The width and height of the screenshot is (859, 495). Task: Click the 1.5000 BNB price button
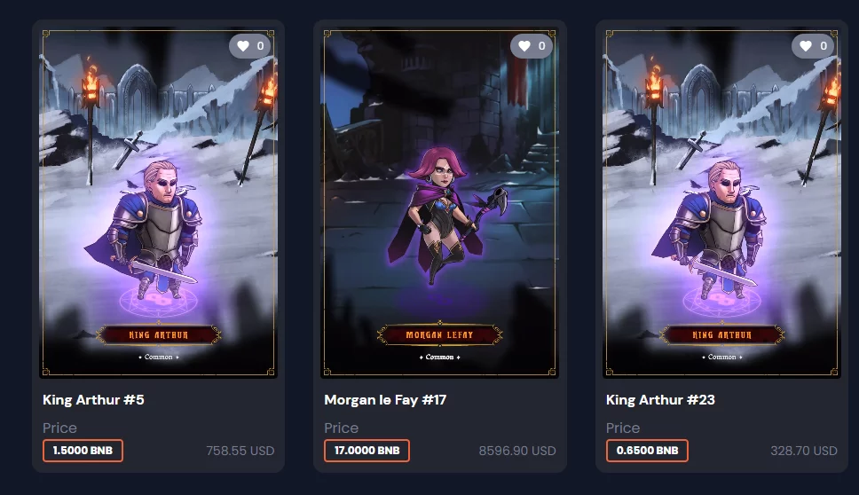pos(83,451)
